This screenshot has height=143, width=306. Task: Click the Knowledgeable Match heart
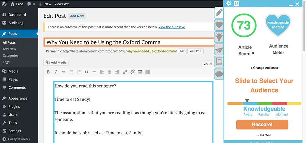pyautogui.click(x=278, y=25)
